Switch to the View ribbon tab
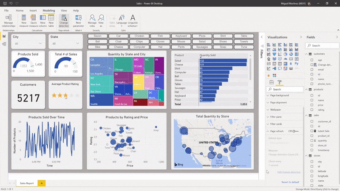 coord(63,10)
